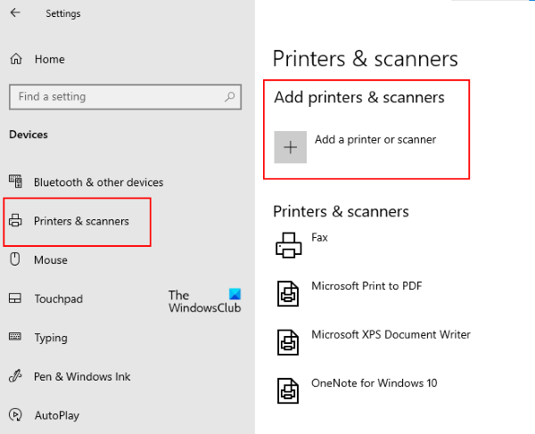Click the Typing keyboard icon

15,337
